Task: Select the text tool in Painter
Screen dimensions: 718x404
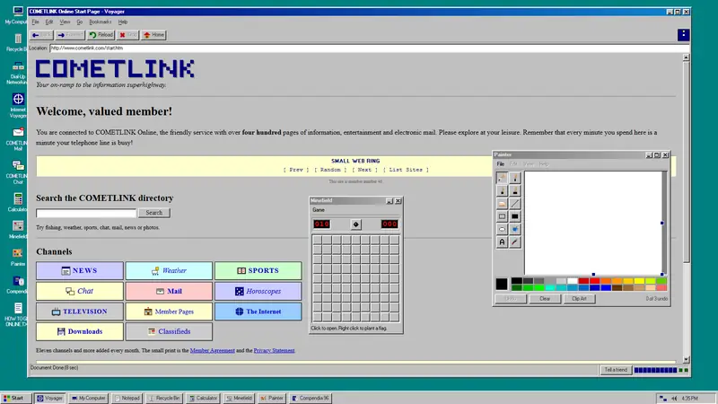Action: pos(502,242)
